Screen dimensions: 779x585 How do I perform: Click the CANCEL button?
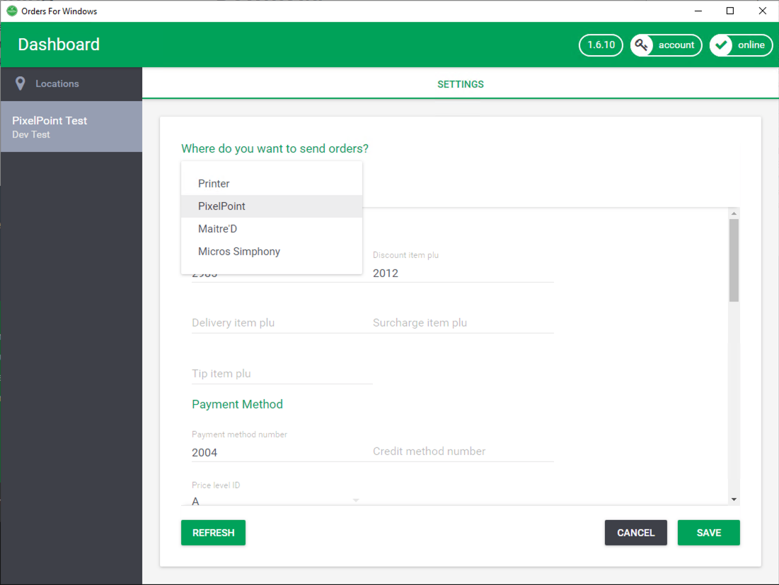(x=635, y=533)
